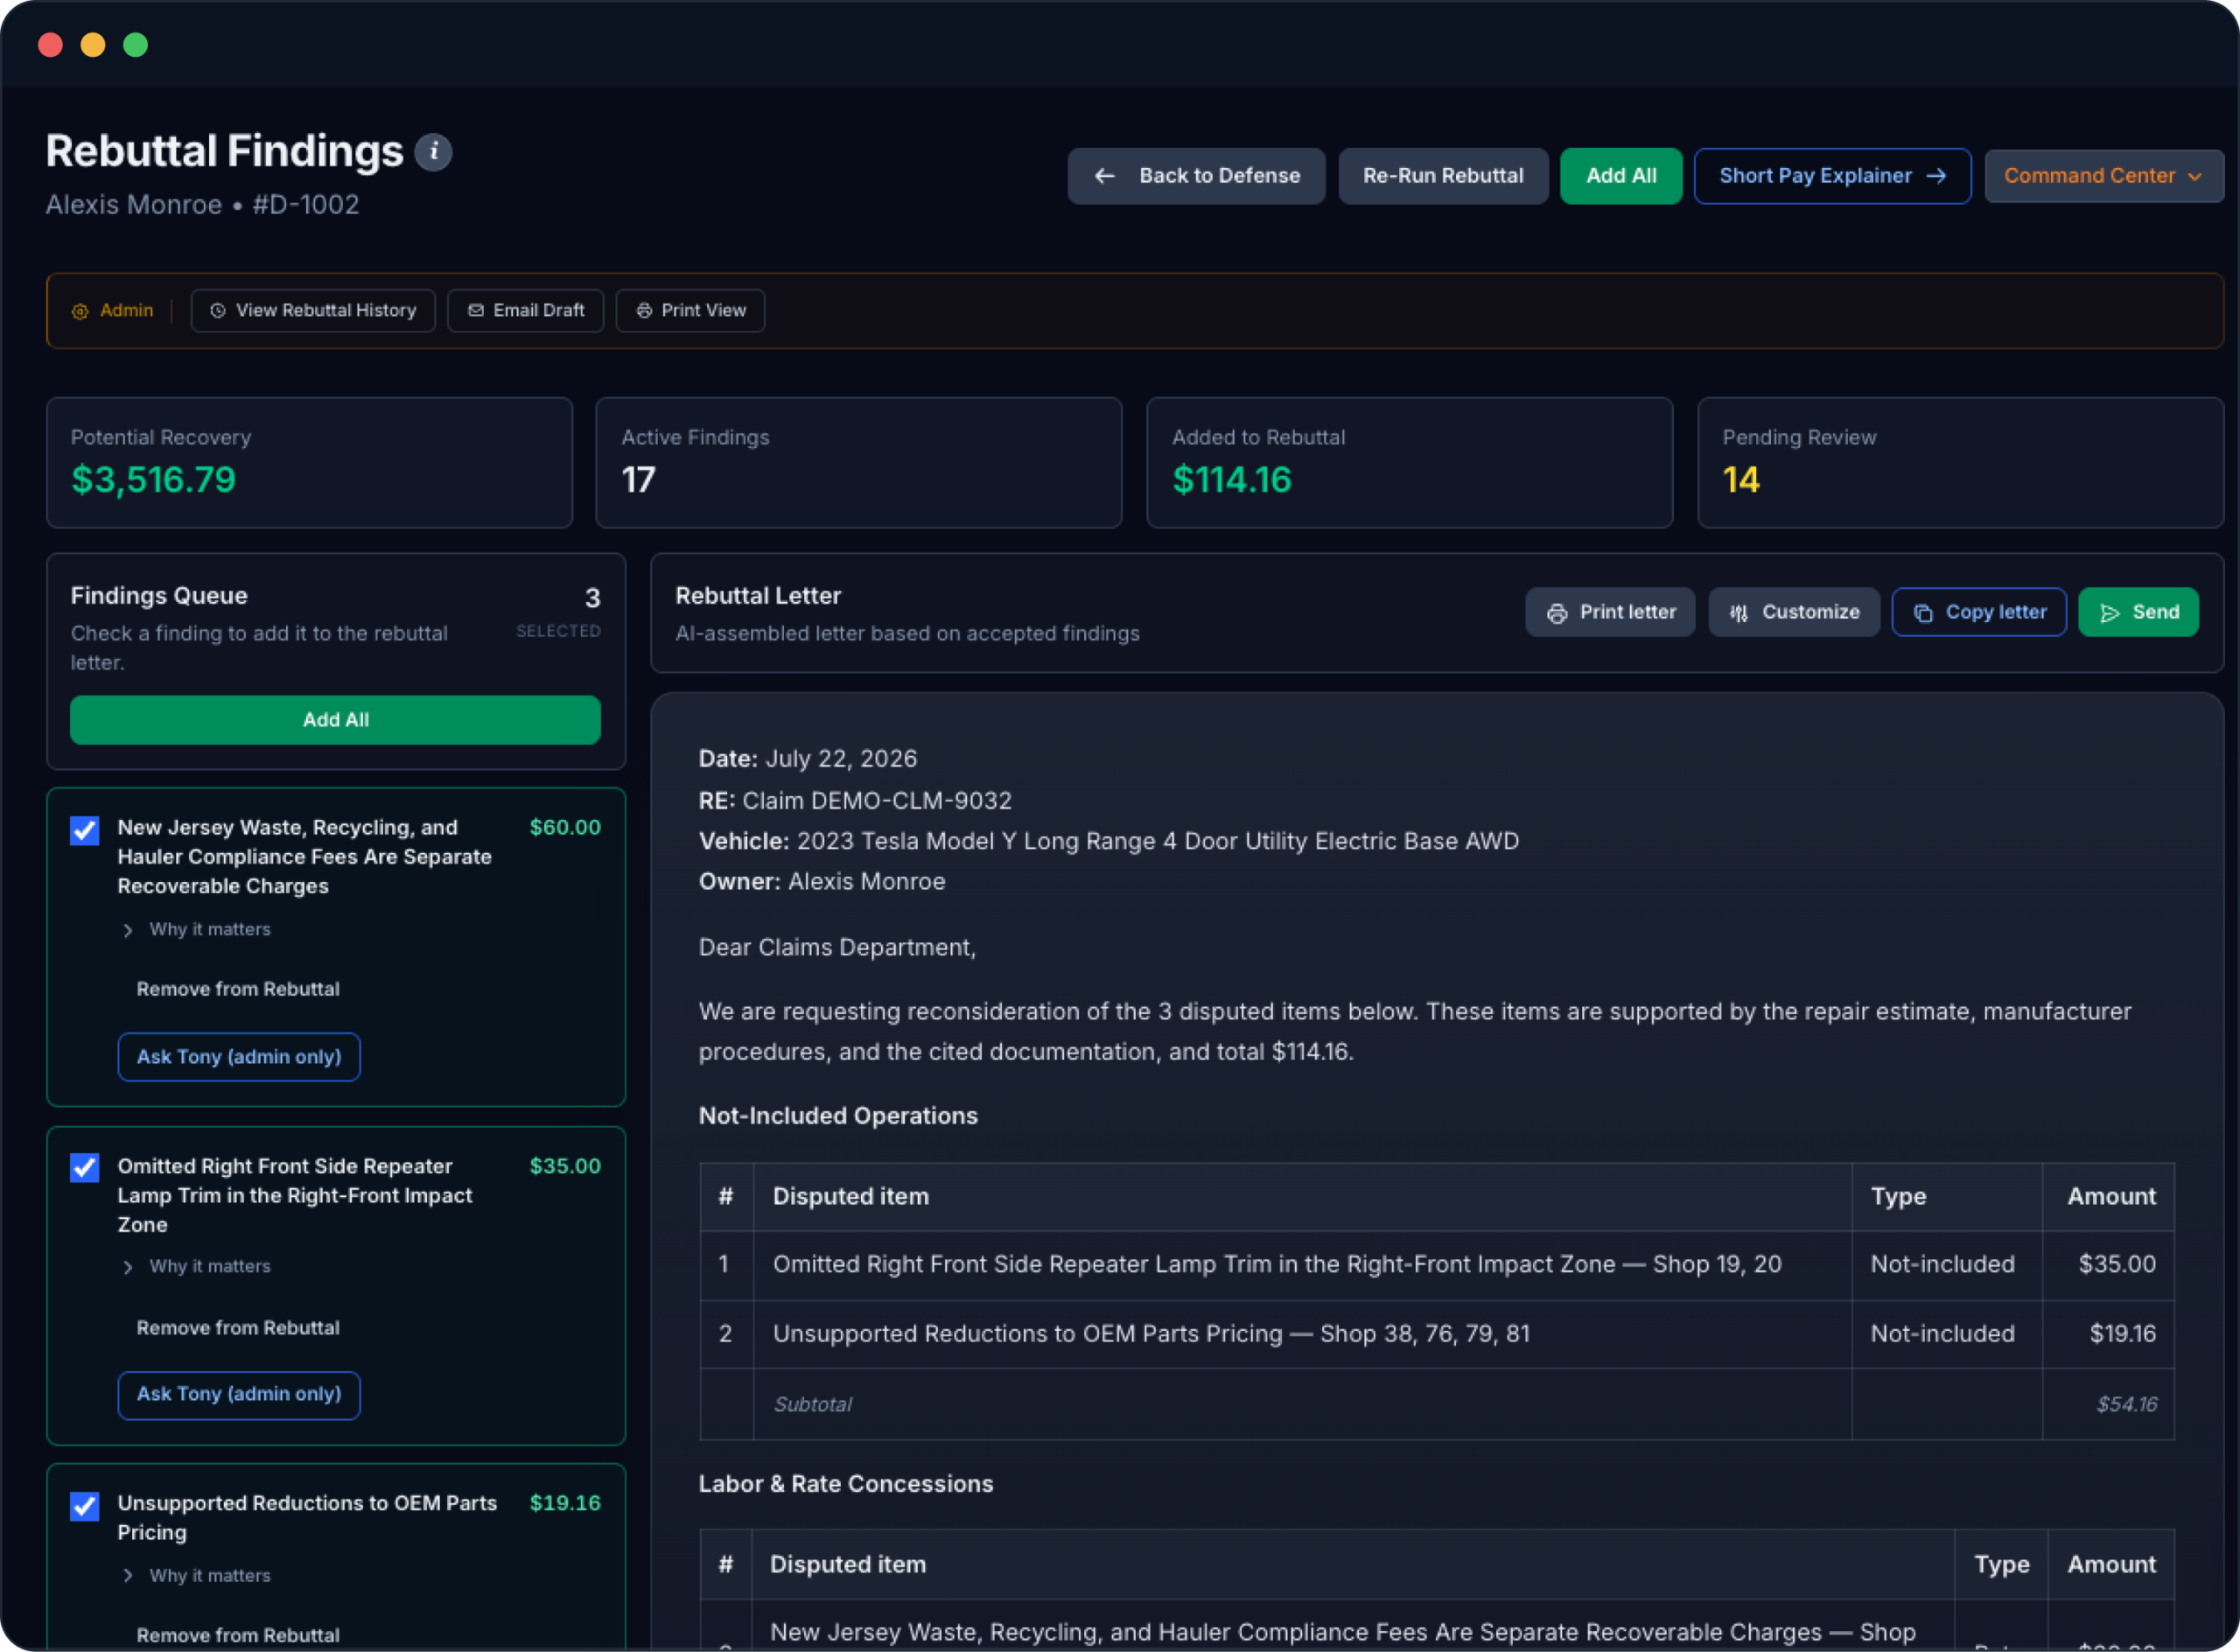
Task: Expand Why it matters for OEM Parts Pricing
Action: point(197,1576)
